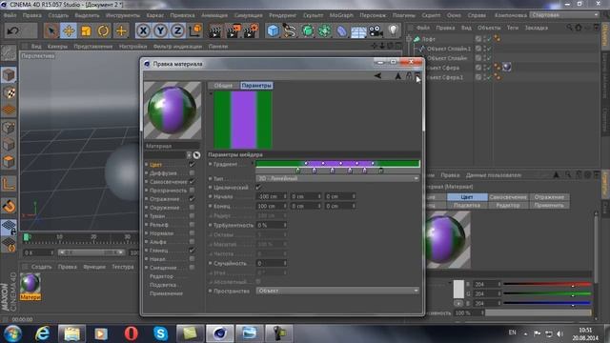Image resolution: width=610 pixels, height=343 pixels.
Task: Click the R value 204 stepper arrows
Action: (499, 284)
